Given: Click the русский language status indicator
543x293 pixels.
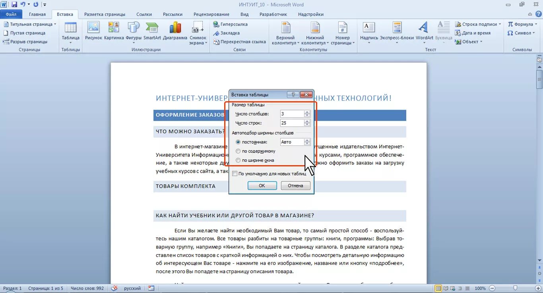Looking at the screenshot, I should [132, 288].
